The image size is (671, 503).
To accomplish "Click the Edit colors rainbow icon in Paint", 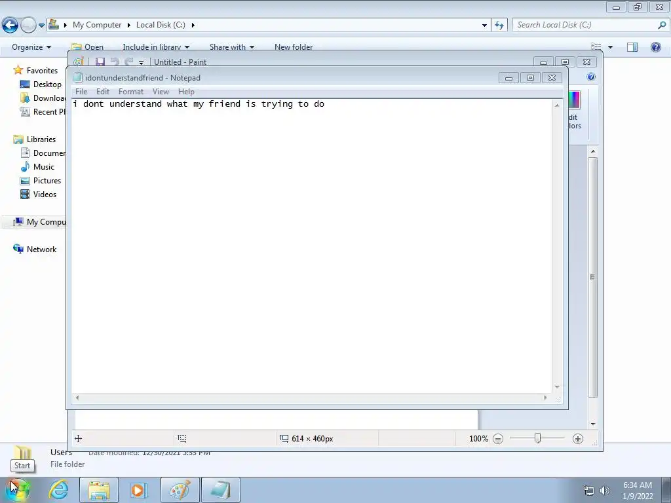I will pos(574,100).
